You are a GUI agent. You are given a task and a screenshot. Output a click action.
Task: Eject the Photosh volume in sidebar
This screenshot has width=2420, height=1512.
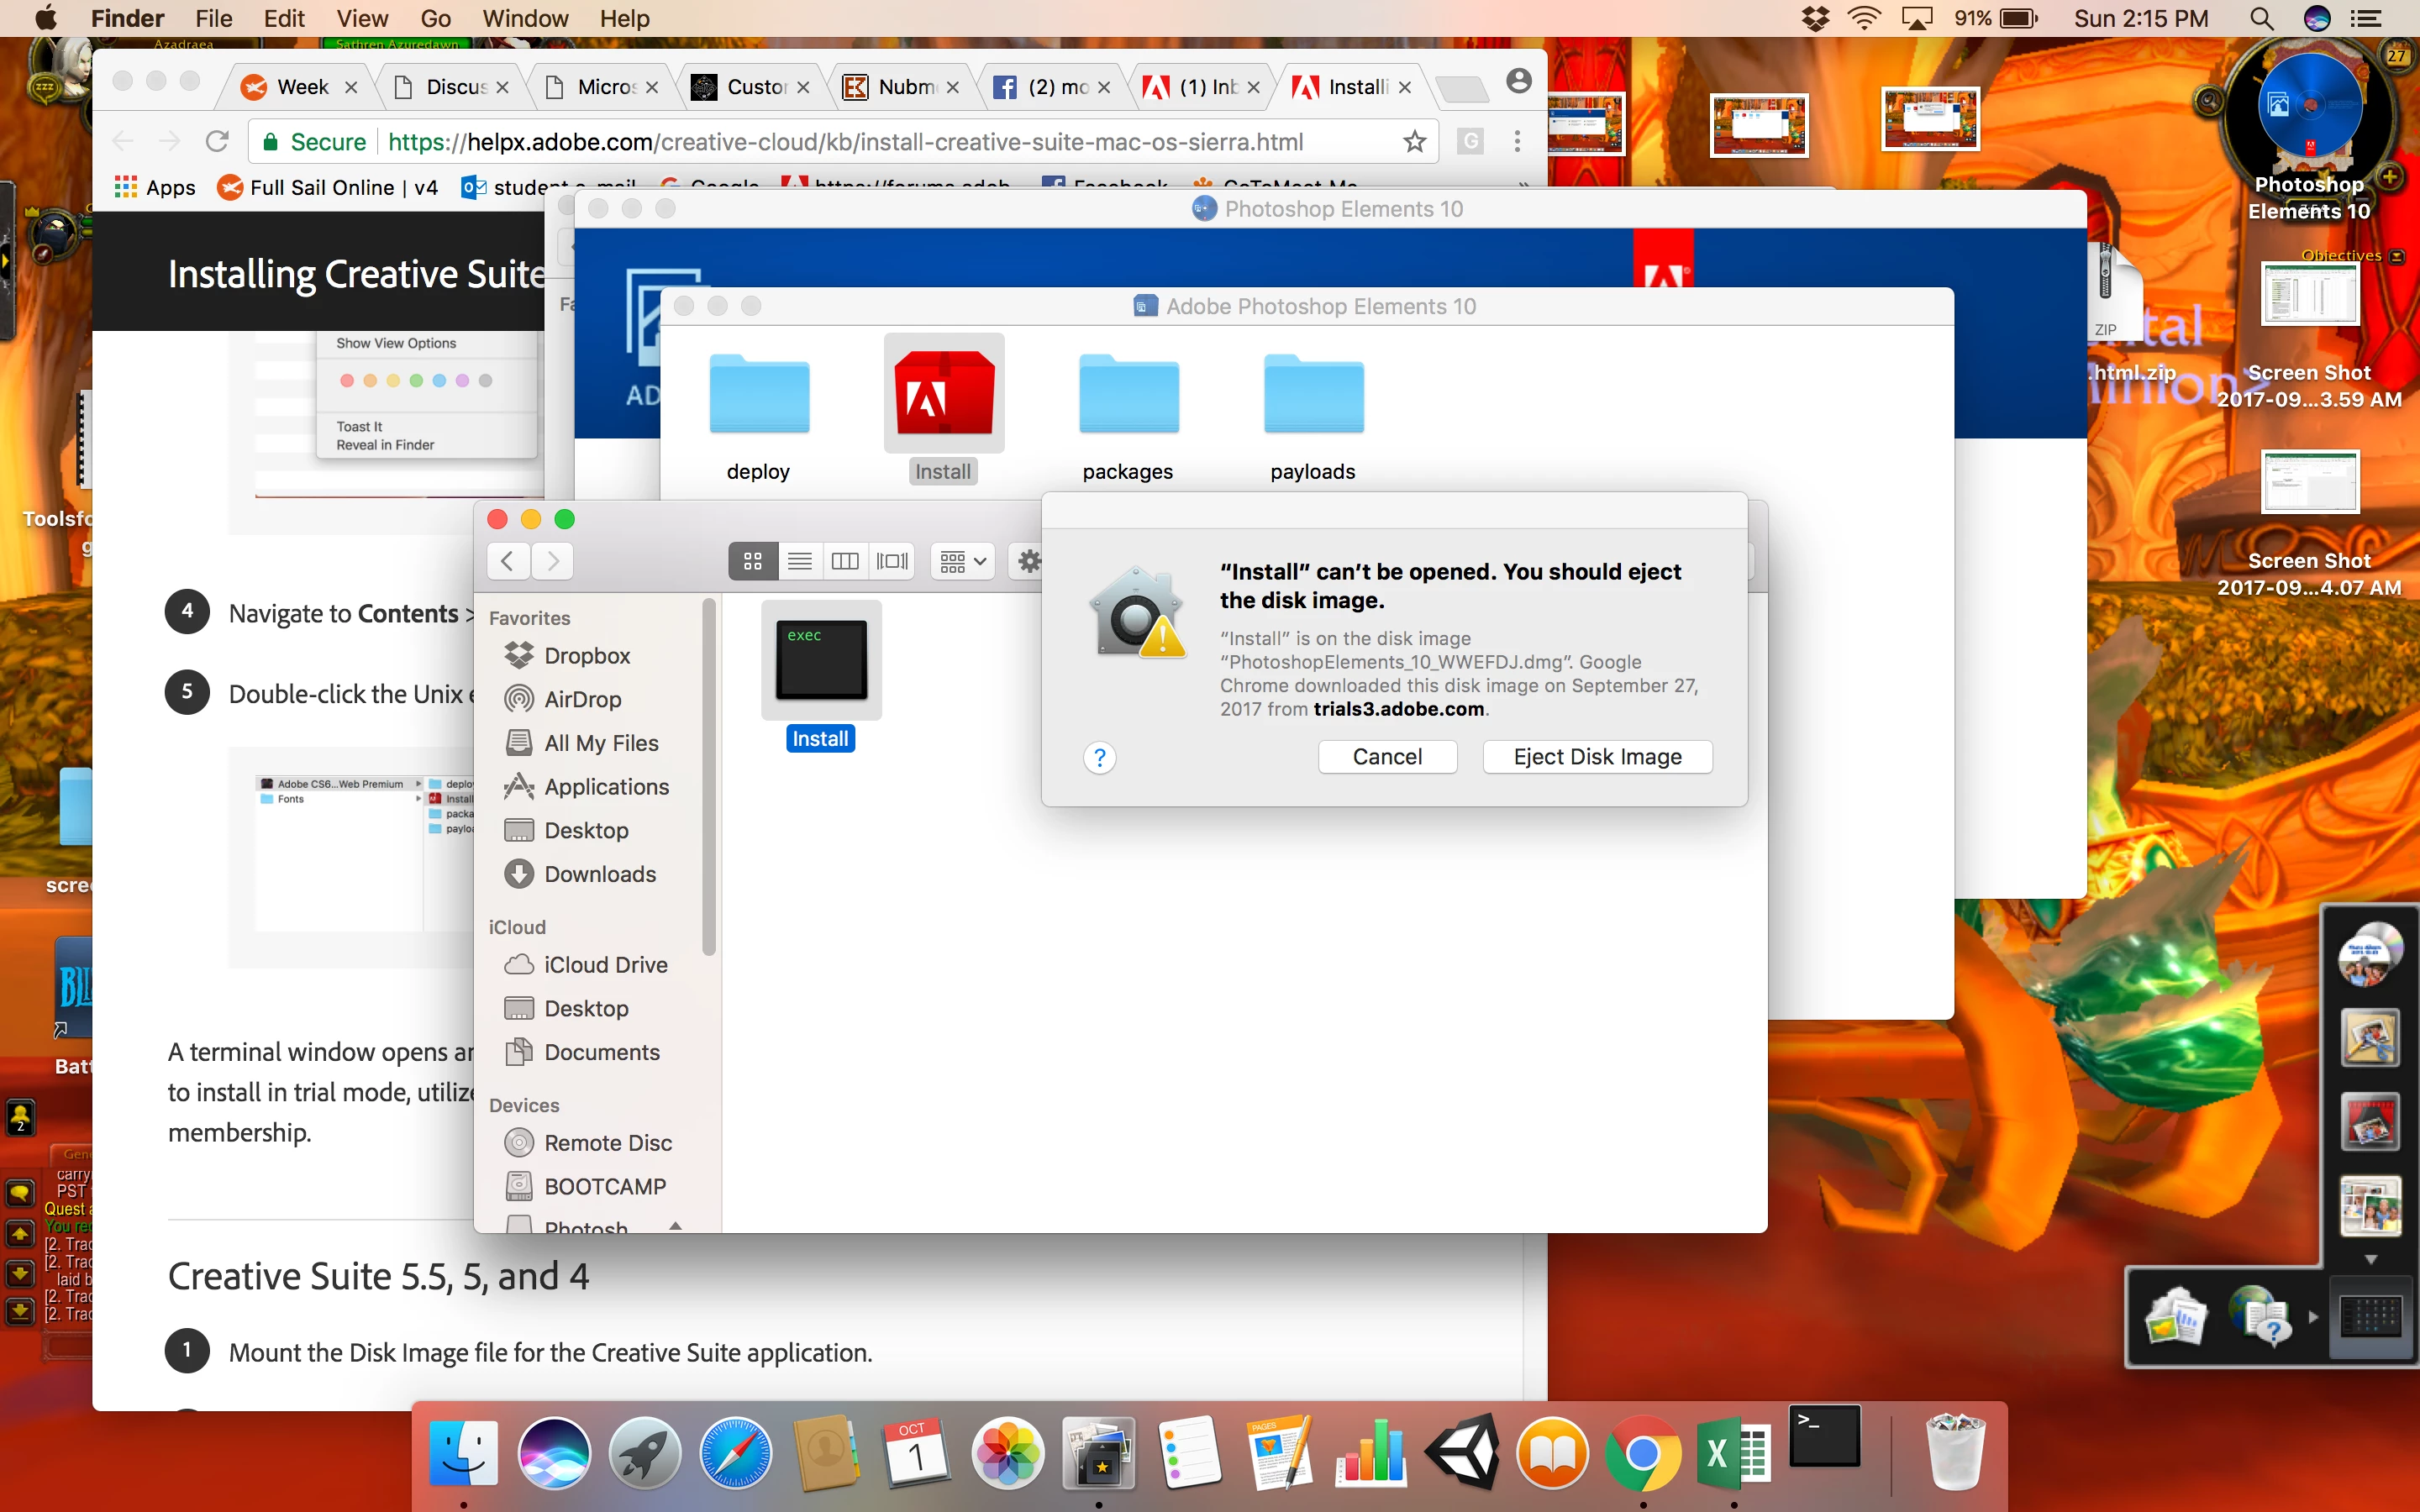(676, 1225)
